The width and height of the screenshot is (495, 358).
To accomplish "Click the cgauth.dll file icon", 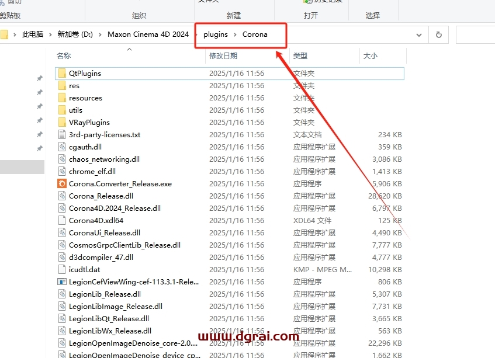I will [x=62, y=147].
